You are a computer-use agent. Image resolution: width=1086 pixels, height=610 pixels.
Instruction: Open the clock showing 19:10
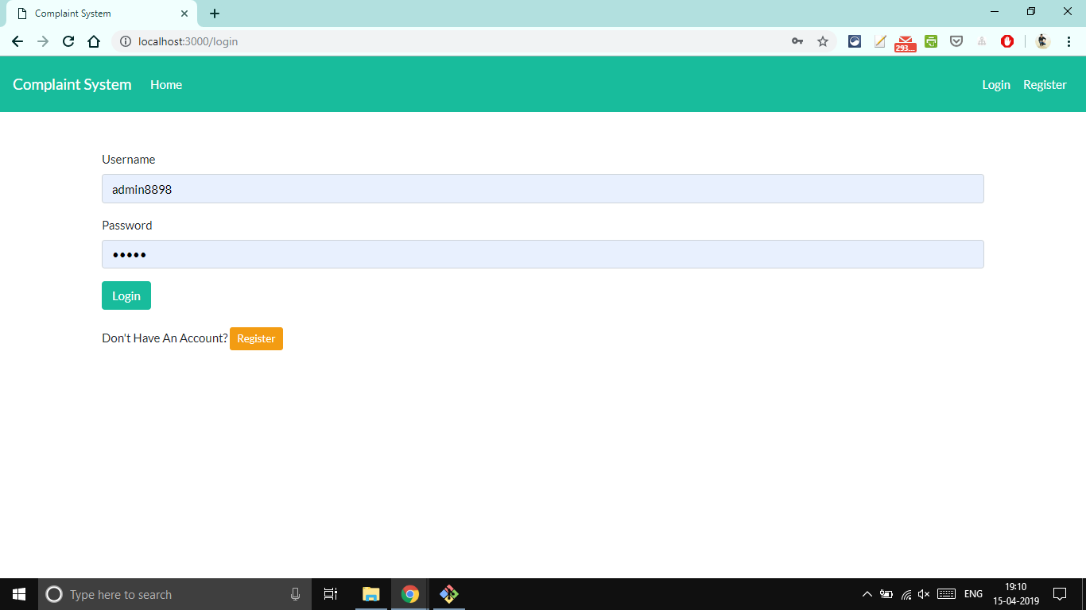(x=1016, y=594)
